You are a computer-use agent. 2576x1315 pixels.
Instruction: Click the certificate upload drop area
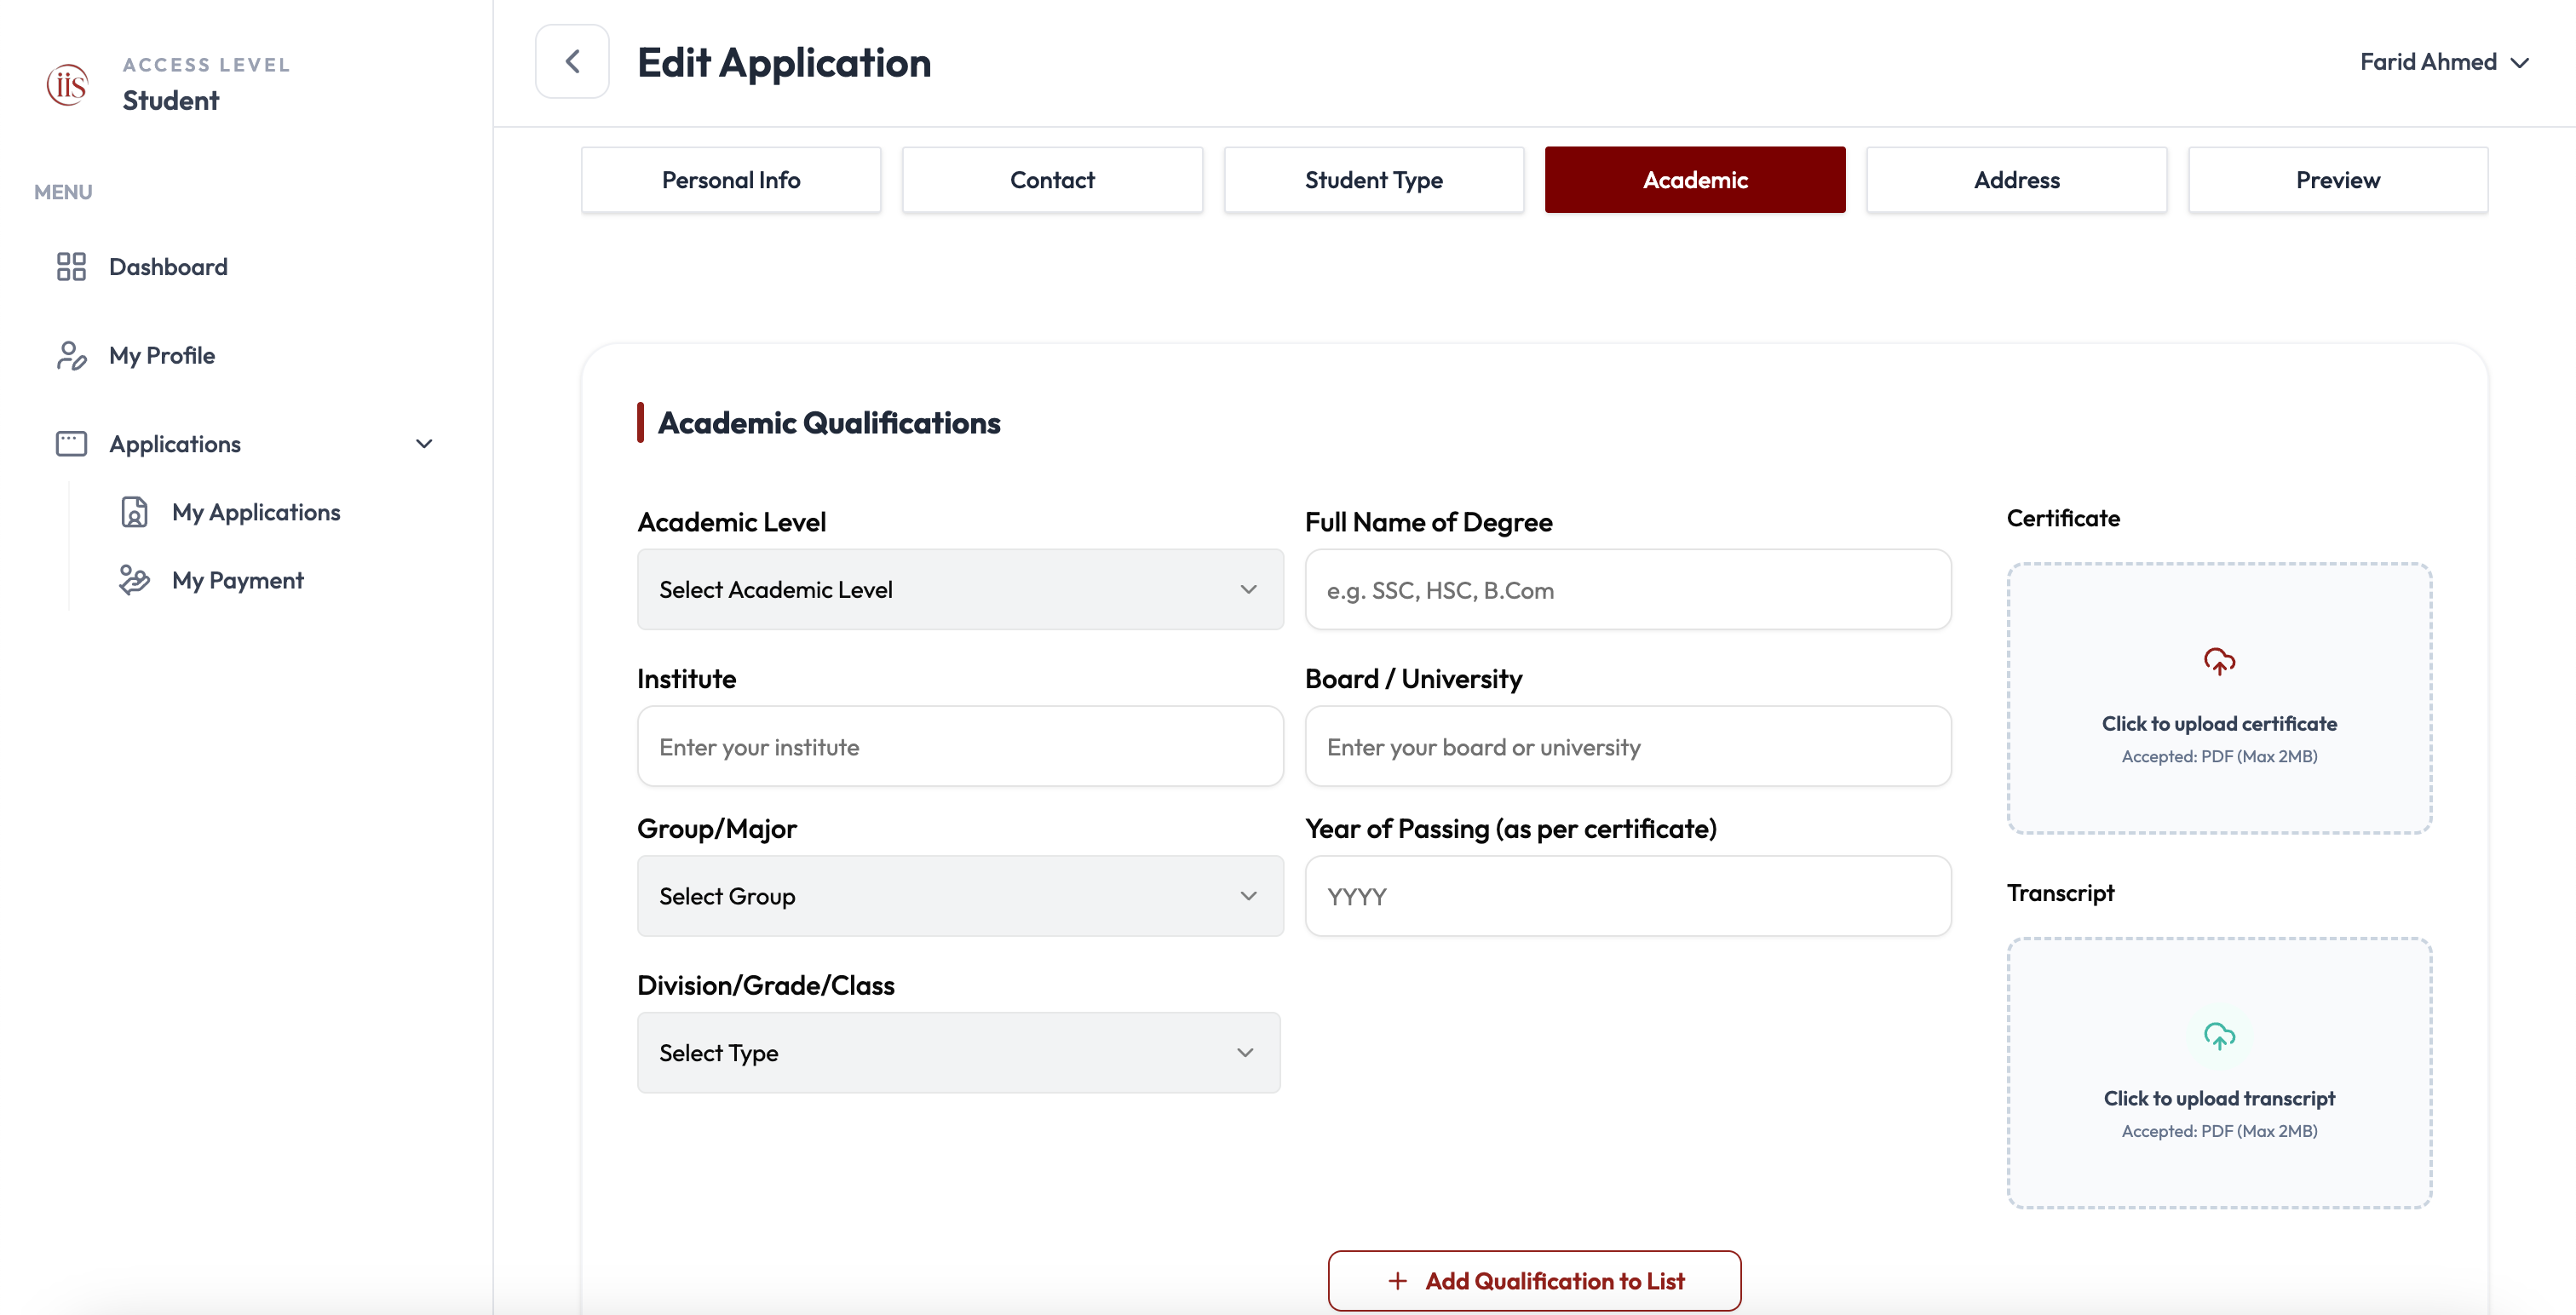coord(2219,698)
